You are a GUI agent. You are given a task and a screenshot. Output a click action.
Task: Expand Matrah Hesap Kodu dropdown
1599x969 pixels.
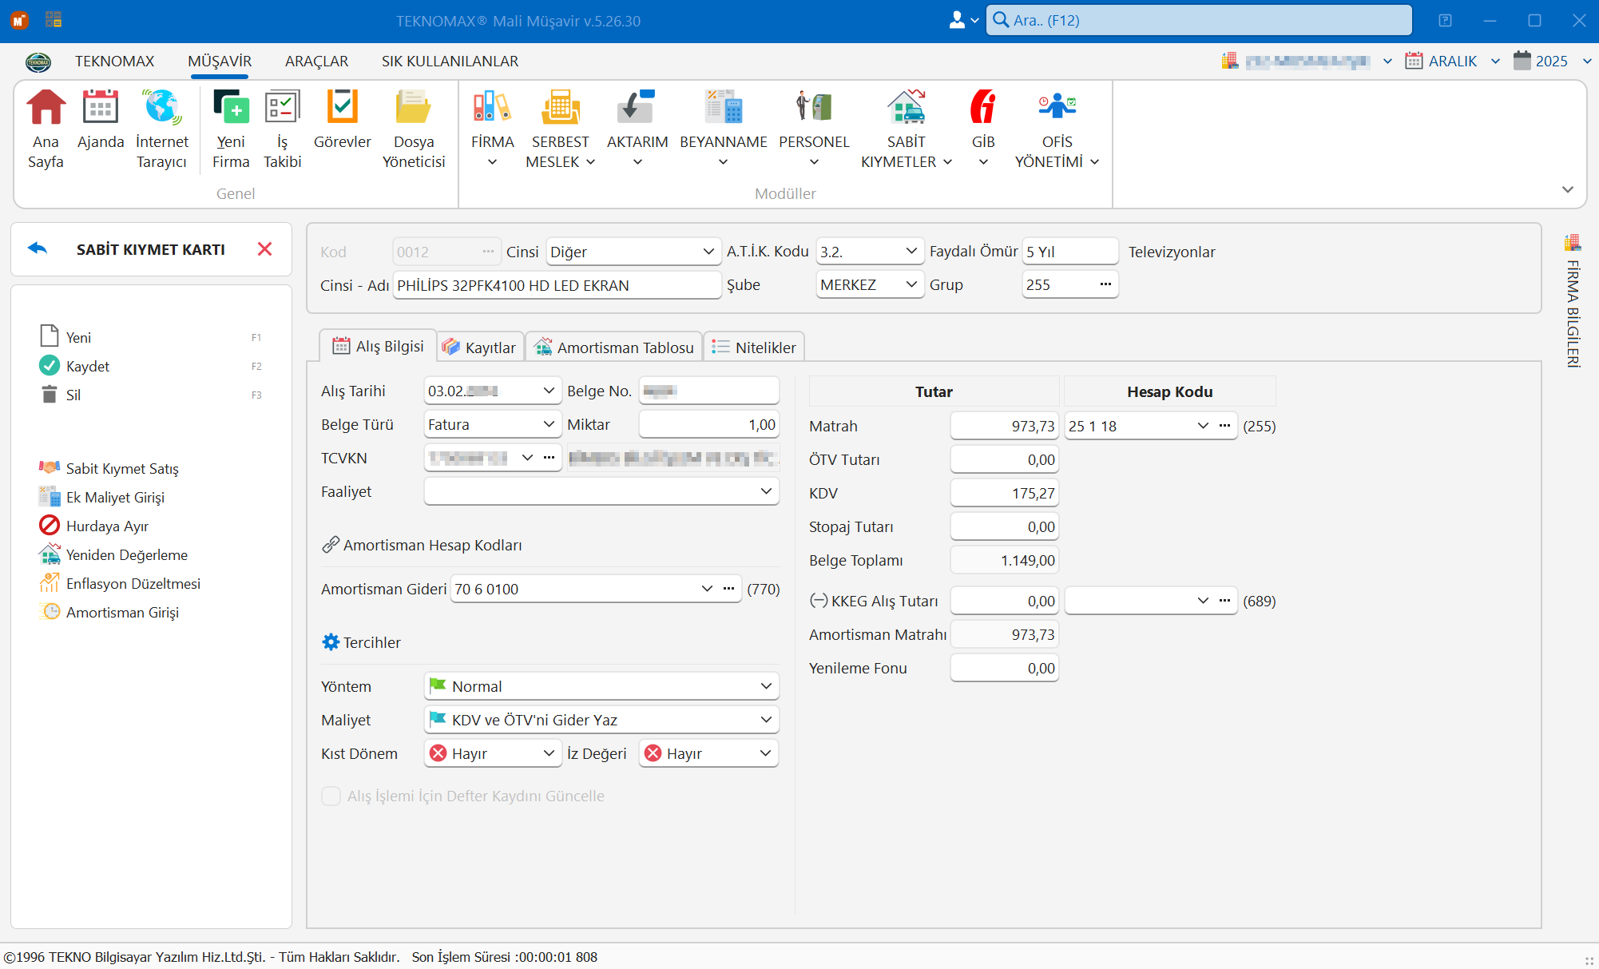pyautogui.click(x=1203, y=426)
